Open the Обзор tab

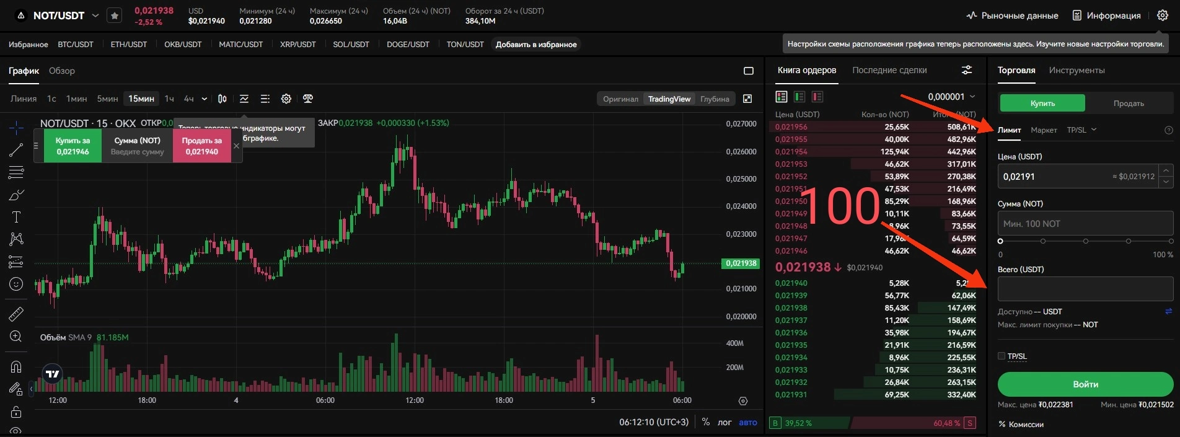click(62, 71)
